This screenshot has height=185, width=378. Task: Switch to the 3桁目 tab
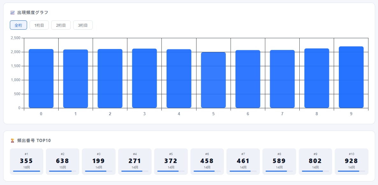(83, 25)
